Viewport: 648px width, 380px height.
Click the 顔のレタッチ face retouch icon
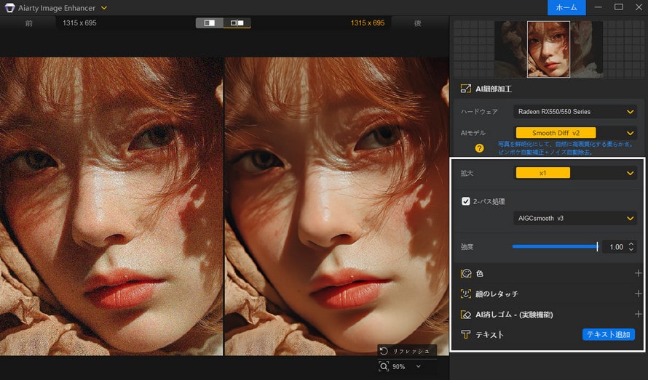click(466, 294)
